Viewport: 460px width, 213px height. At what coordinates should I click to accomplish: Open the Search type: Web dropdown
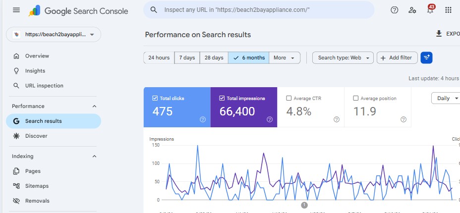(343, 58)
